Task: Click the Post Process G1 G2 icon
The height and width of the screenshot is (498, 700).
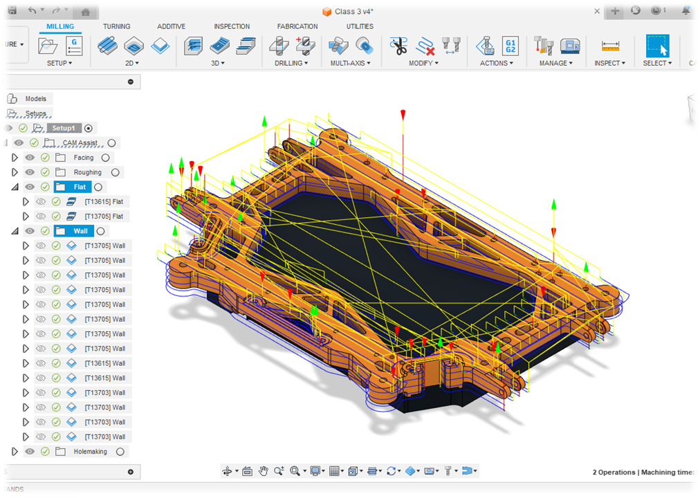Action: coord(510,46)
